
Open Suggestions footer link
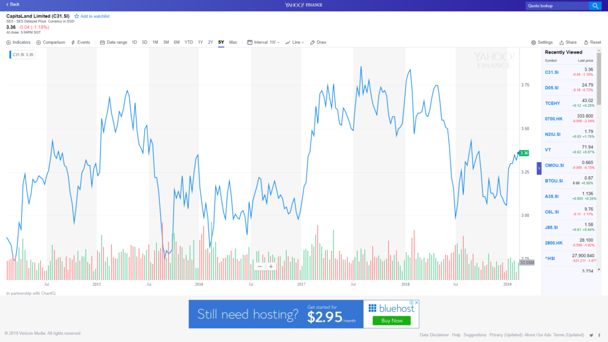pos(474,335)
